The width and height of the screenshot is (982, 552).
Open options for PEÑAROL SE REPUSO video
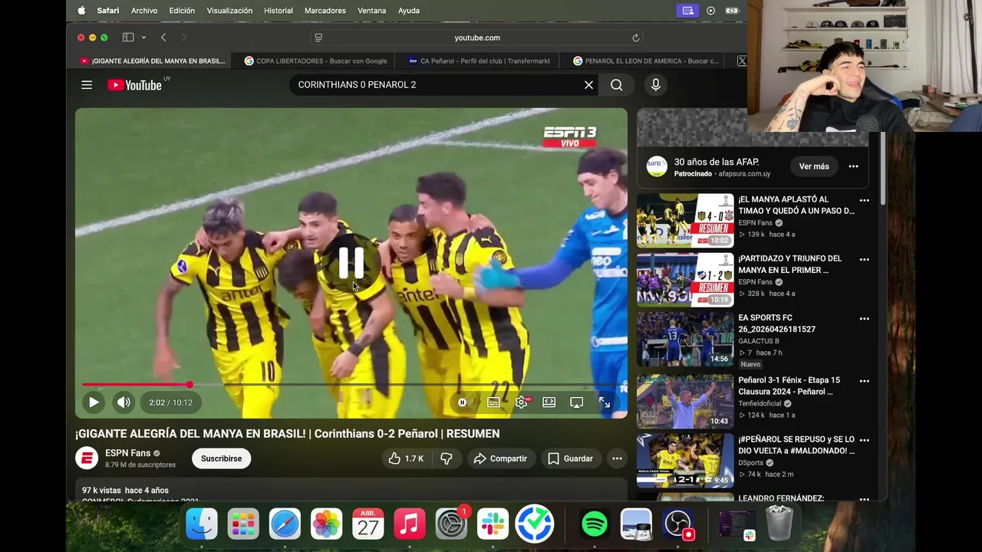865,441
